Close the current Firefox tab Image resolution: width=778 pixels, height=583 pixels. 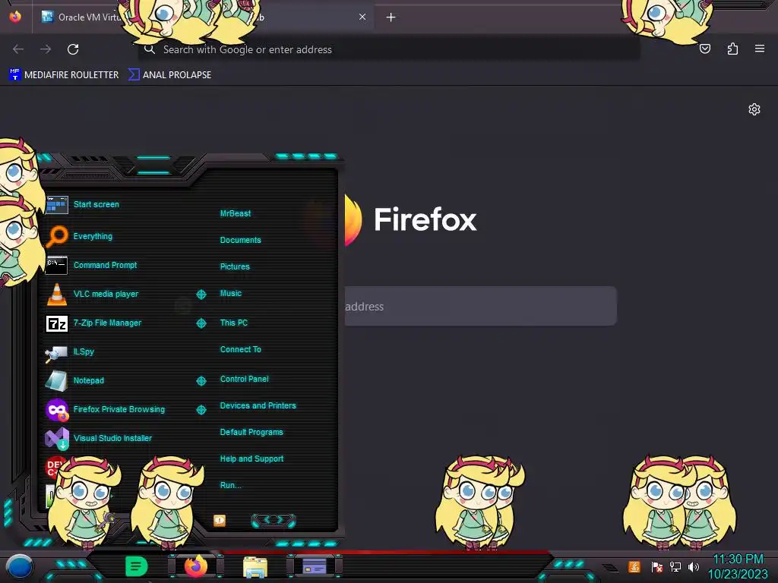click(362, 17)
